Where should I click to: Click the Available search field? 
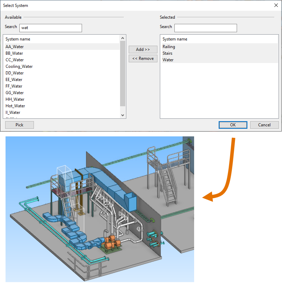pyautogui.click(x=51, y=28)
